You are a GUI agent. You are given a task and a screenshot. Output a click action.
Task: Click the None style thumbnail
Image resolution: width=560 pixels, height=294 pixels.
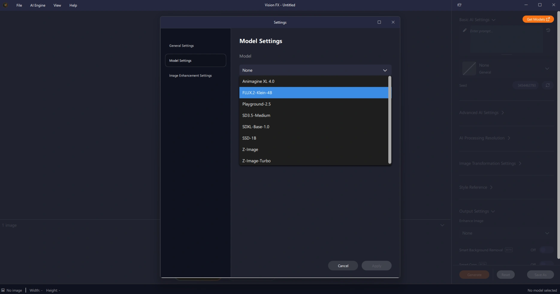[x=469, y=68]
